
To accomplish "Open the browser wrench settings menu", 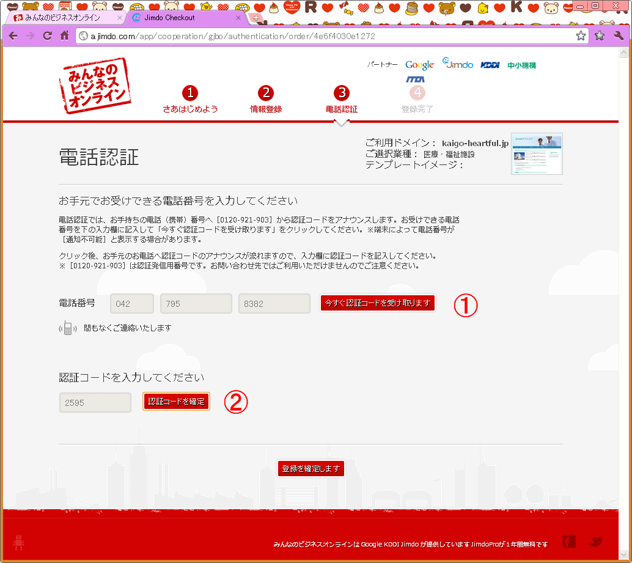I will tap(618, 36).
